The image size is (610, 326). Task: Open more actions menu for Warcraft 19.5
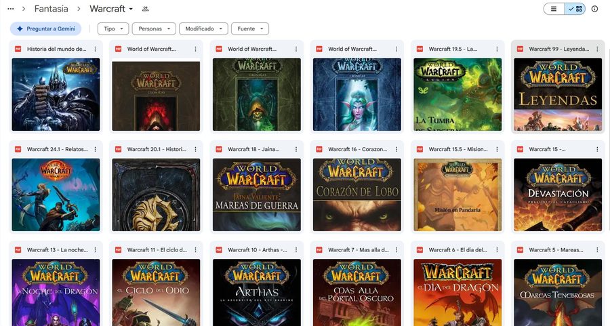[497, 49]
